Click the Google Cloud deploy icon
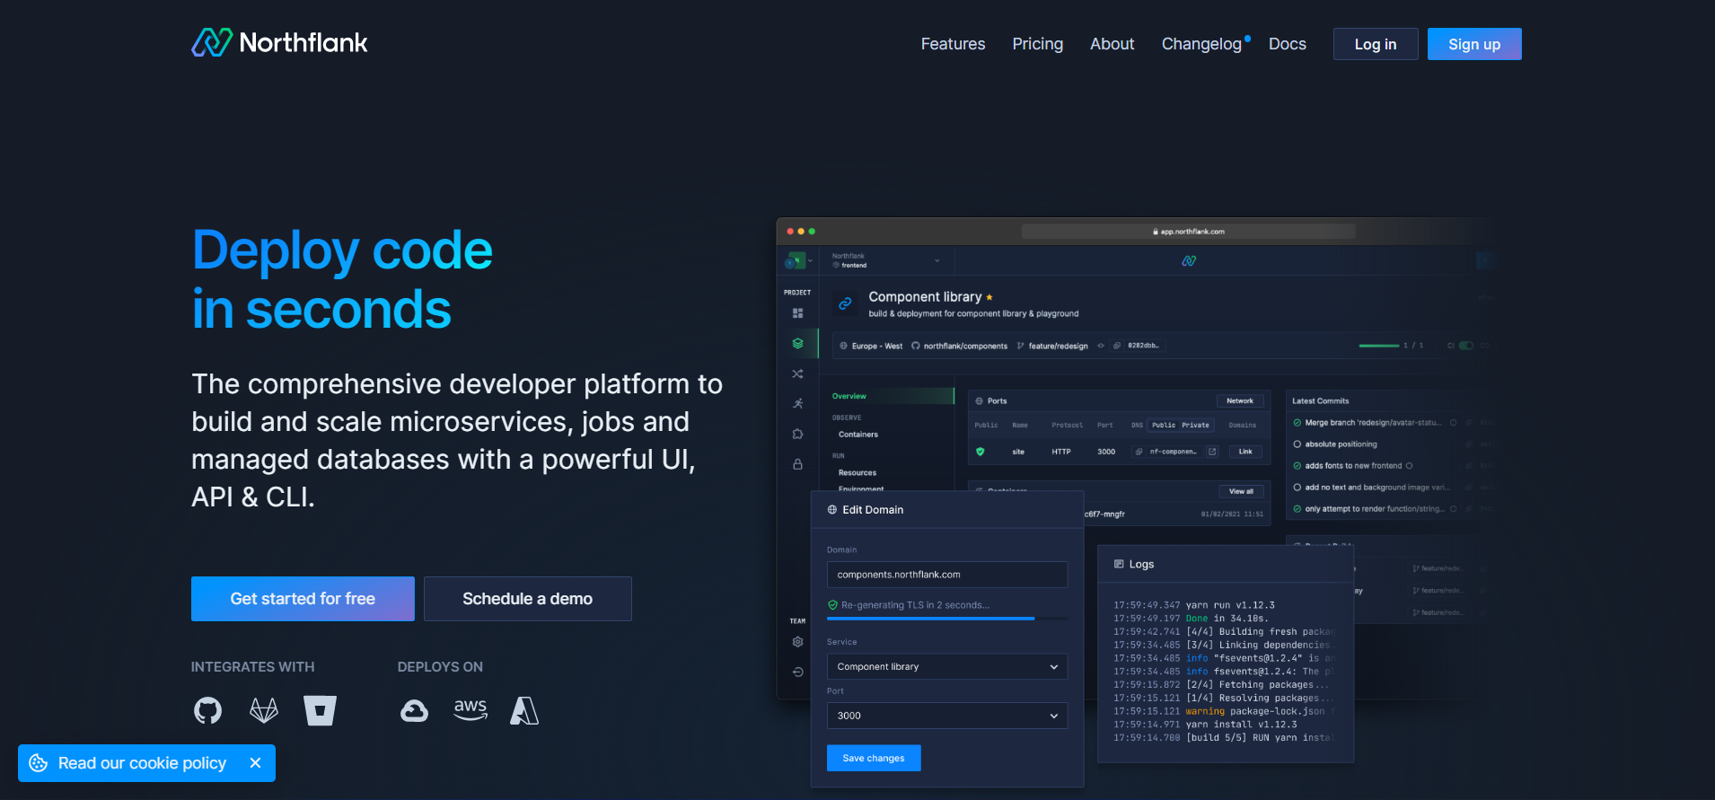The width and height of the screenshot is (1715, 800). point(414,711)
